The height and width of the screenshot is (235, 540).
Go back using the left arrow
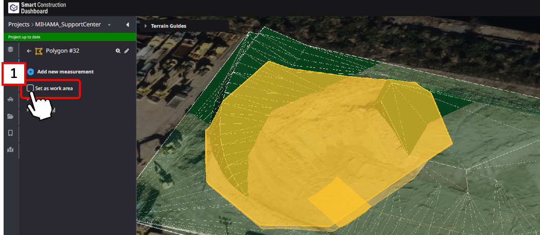click(x=29, y=51)
